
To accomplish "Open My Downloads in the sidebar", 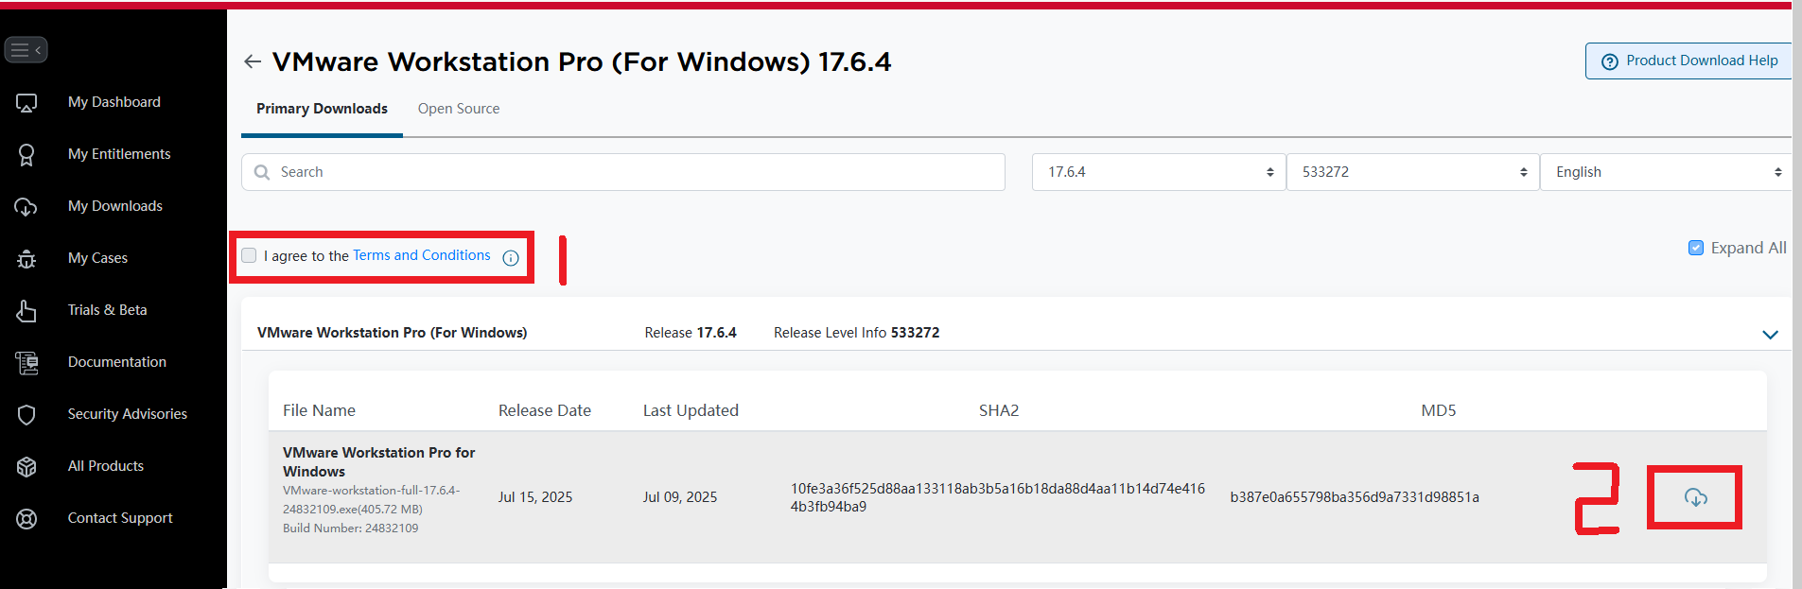I will [115, 206].
